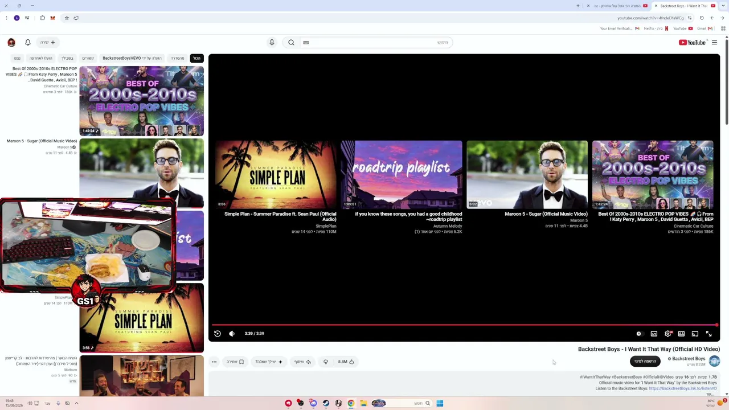Replay the video with the replay button
The height and width of the screenshot is (410, 729).
pos(217,334)
